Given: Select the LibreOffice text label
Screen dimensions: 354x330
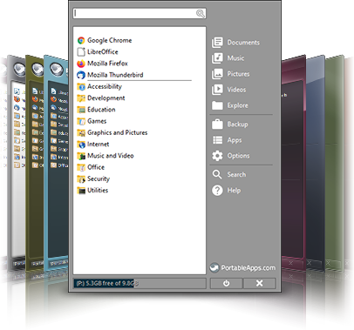Looking at the screenshot, I should [103, 52].
